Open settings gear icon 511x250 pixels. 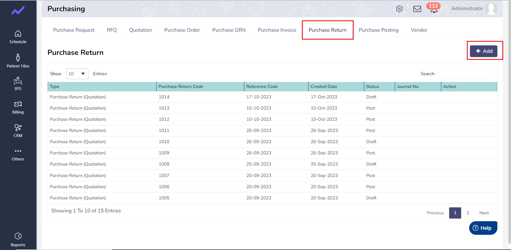coord(399,9)
